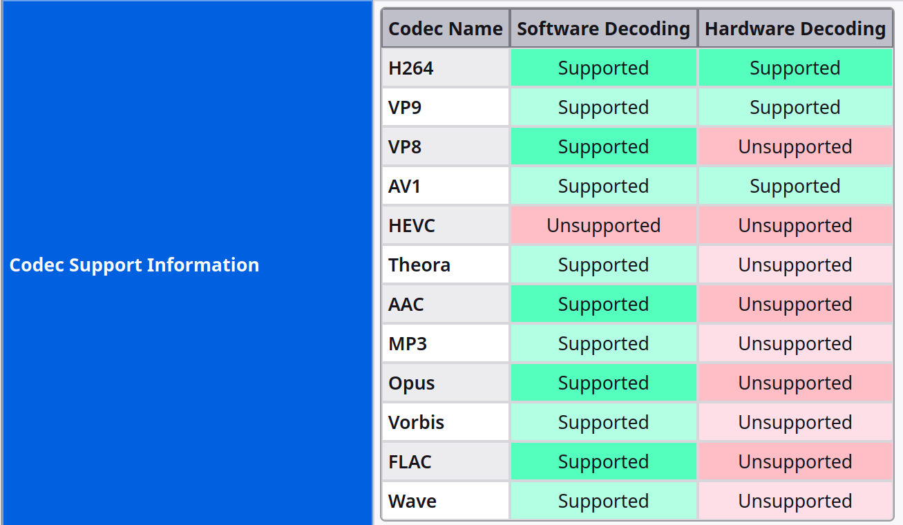Click VP8 hardware decoding Unsupported cell
The height and width of the screenshot is (525, 903).
pyautogui.click(x=795, y=147)
